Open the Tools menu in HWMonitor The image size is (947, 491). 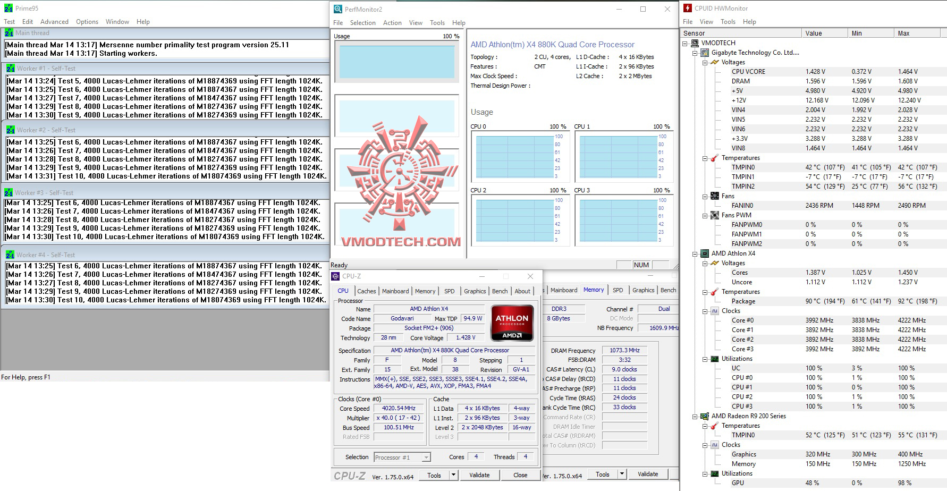pos(728,22)
